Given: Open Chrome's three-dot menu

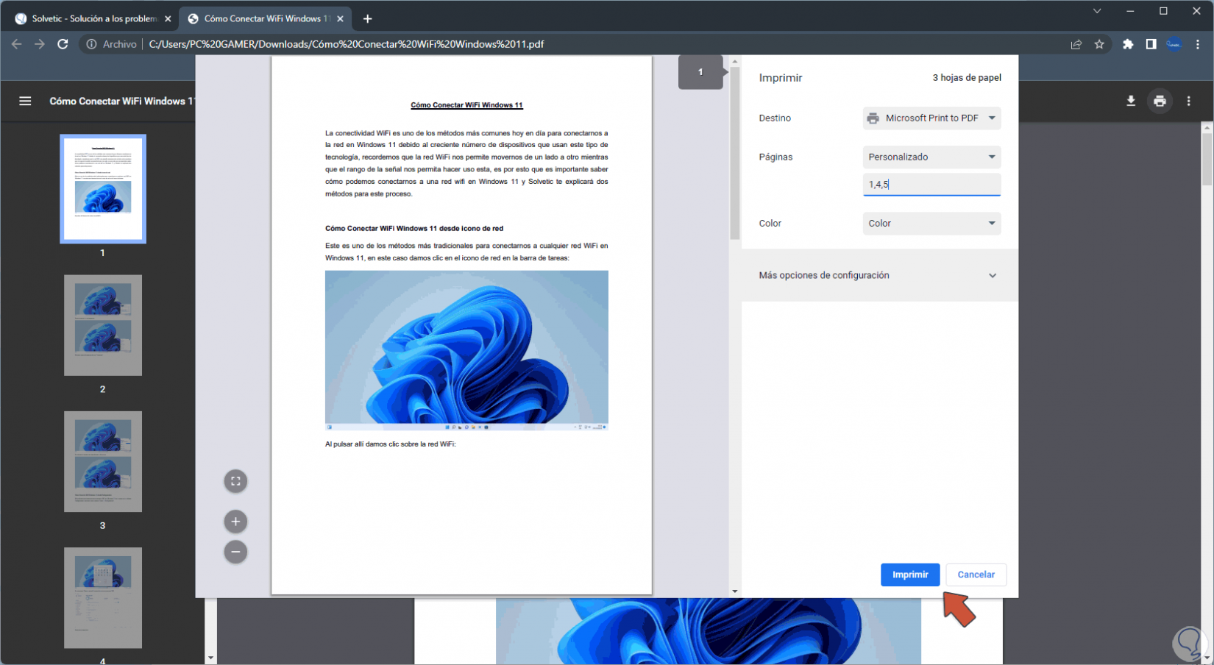Looking at the screenshot, I should click(x=1198, y=44).
